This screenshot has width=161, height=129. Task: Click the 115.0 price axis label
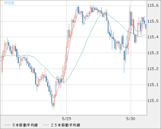153,101
